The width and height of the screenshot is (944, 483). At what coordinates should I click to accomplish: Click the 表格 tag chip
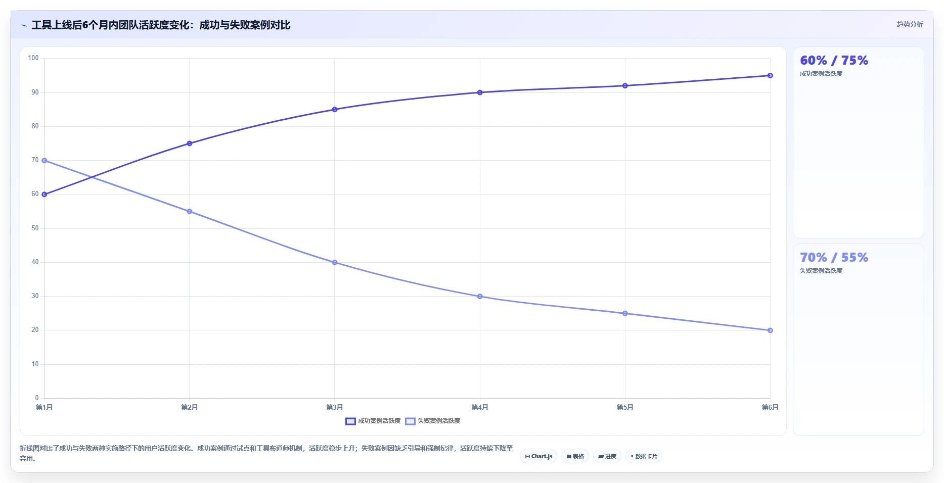pyautogui.click(x=575, y=456)
